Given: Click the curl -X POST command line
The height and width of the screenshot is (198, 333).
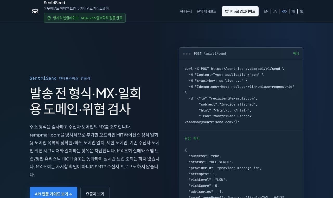Looking at the screenshot, I should tap(234, 69).
